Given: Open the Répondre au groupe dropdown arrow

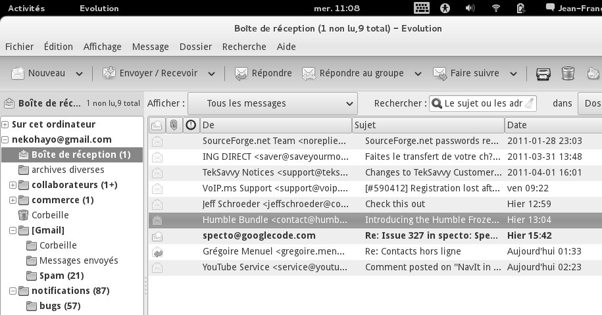Looking at the screenshot, I should pos(418,74).
